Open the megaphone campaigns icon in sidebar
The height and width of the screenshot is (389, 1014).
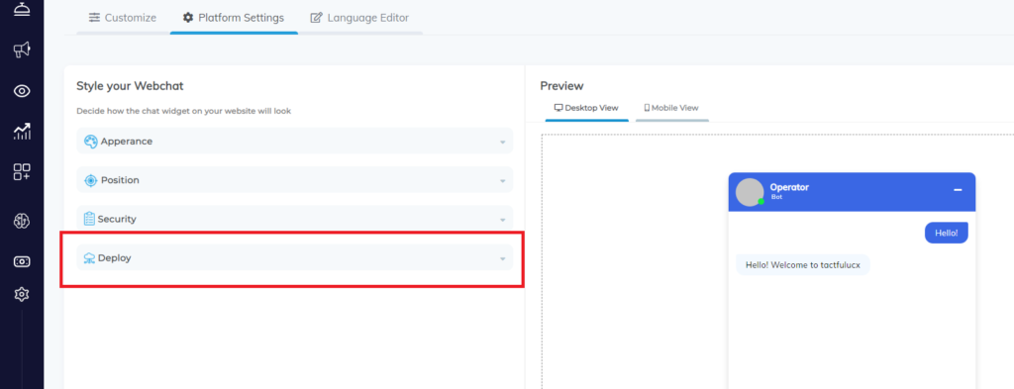pyautogui.click(x=22, y=49)
